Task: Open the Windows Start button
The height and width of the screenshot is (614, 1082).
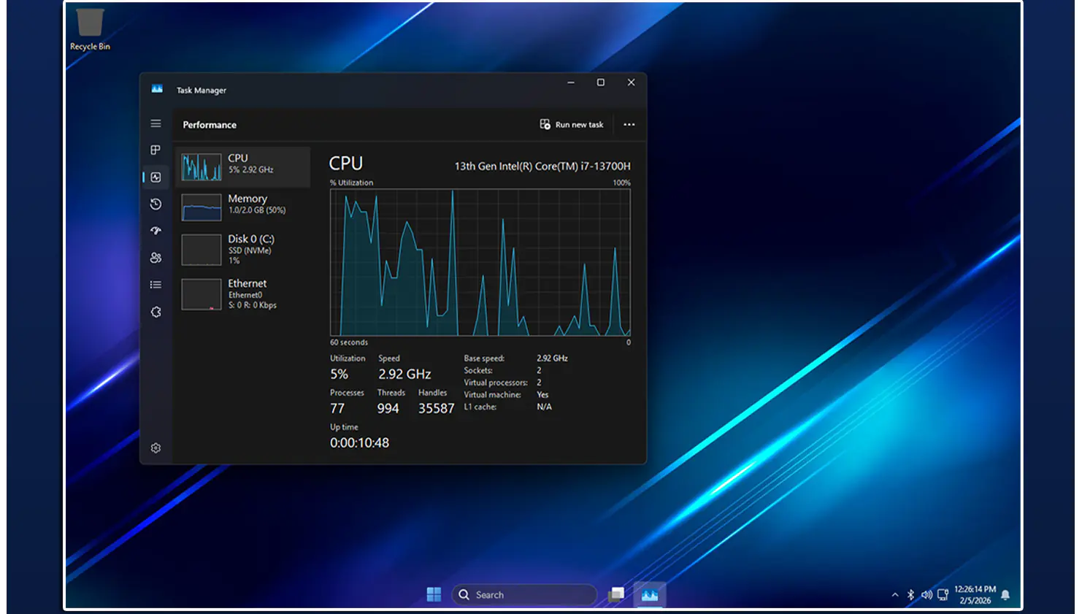Action: 434,594
